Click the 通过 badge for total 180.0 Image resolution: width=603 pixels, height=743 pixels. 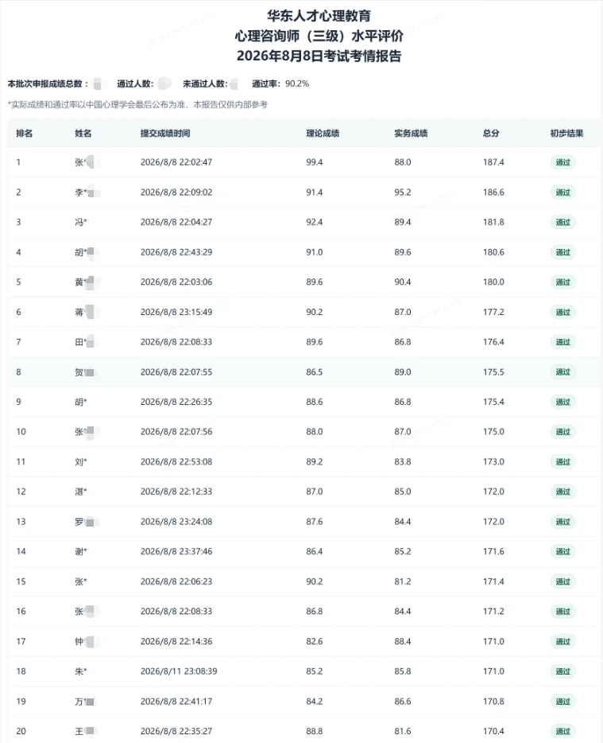coord(562,282)
